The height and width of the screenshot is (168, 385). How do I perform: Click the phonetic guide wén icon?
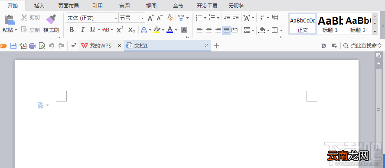point(181,18)
